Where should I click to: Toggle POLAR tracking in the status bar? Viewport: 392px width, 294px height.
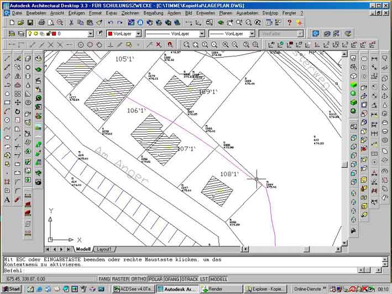point(156,279)
